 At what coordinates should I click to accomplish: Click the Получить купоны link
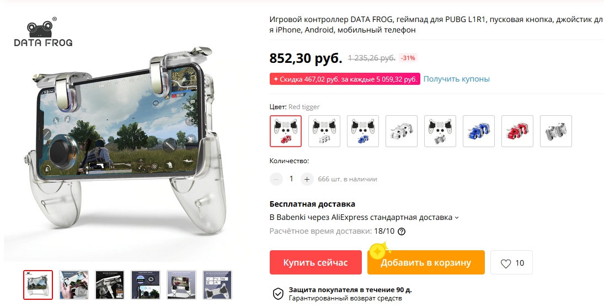457,79
